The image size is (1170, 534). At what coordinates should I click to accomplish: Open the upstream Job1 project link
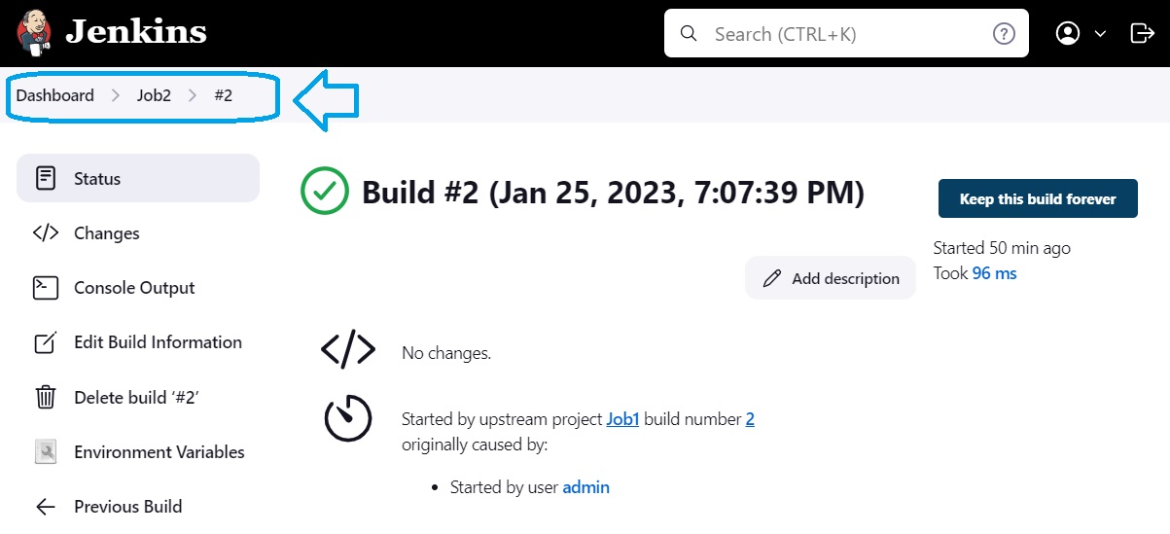click(622, 419)
